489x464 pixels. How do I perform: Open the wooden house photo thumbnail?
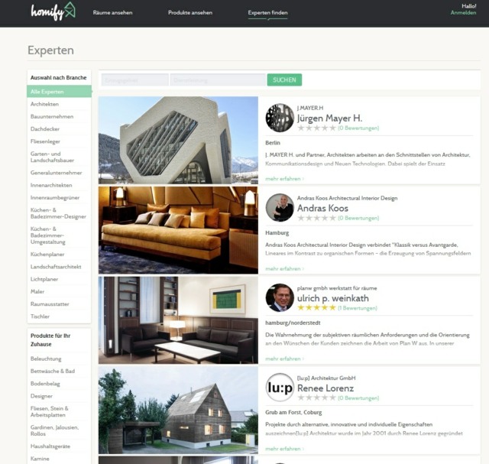tap(178, 410)
